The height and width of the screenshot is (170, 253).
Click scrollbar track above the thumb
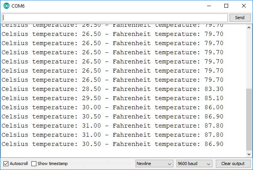click(249, 57)
